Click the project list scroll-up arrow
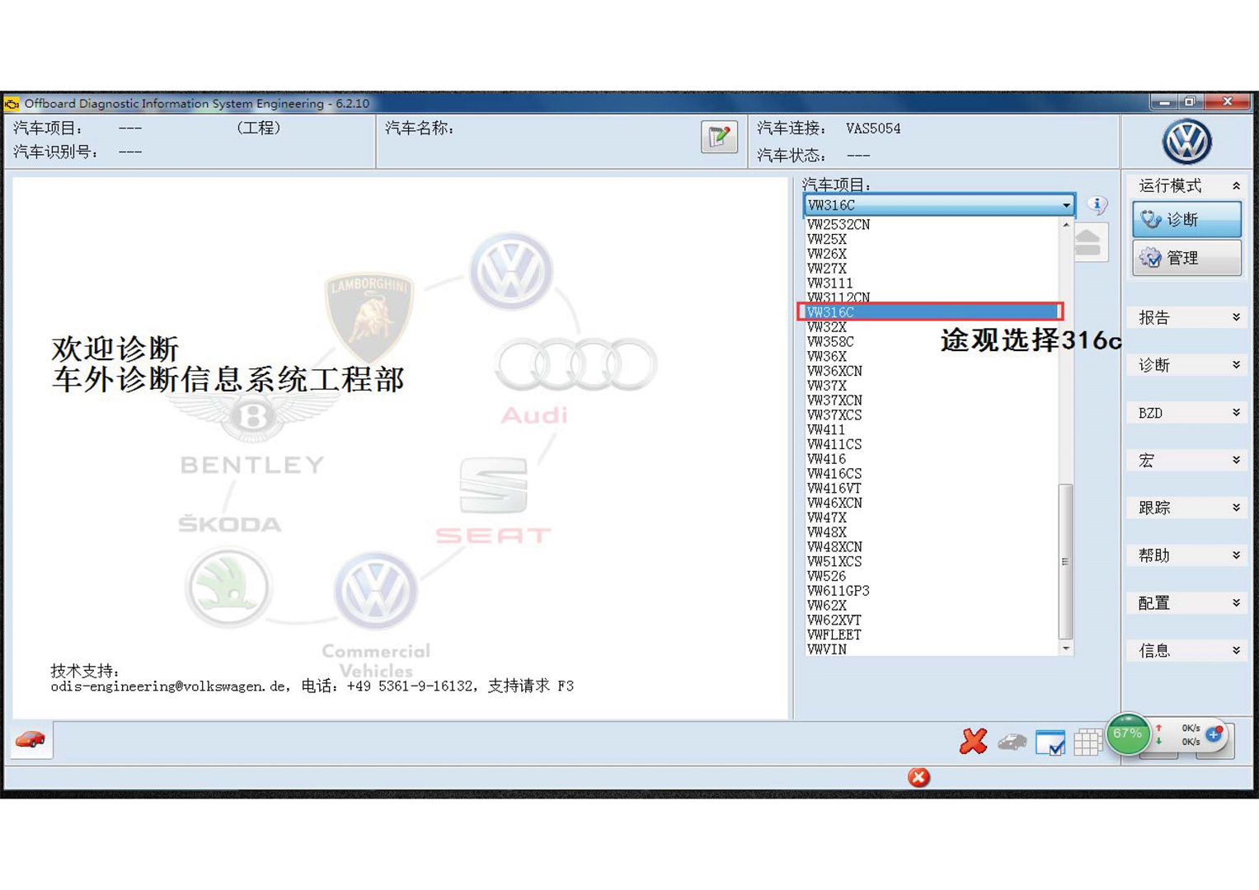Viewport: 1259px width, 890px height. [x=1065, y=224]
